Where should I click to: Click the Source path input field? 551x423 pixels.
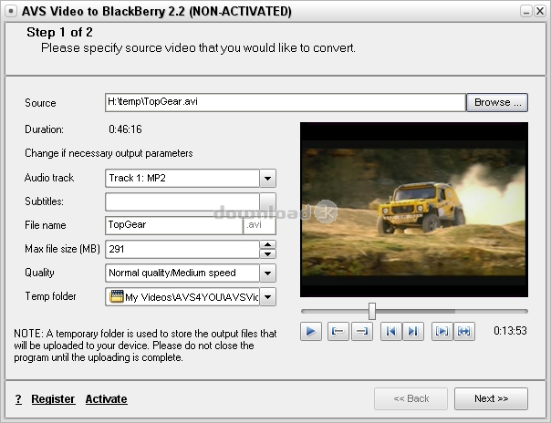coord(286,102)
